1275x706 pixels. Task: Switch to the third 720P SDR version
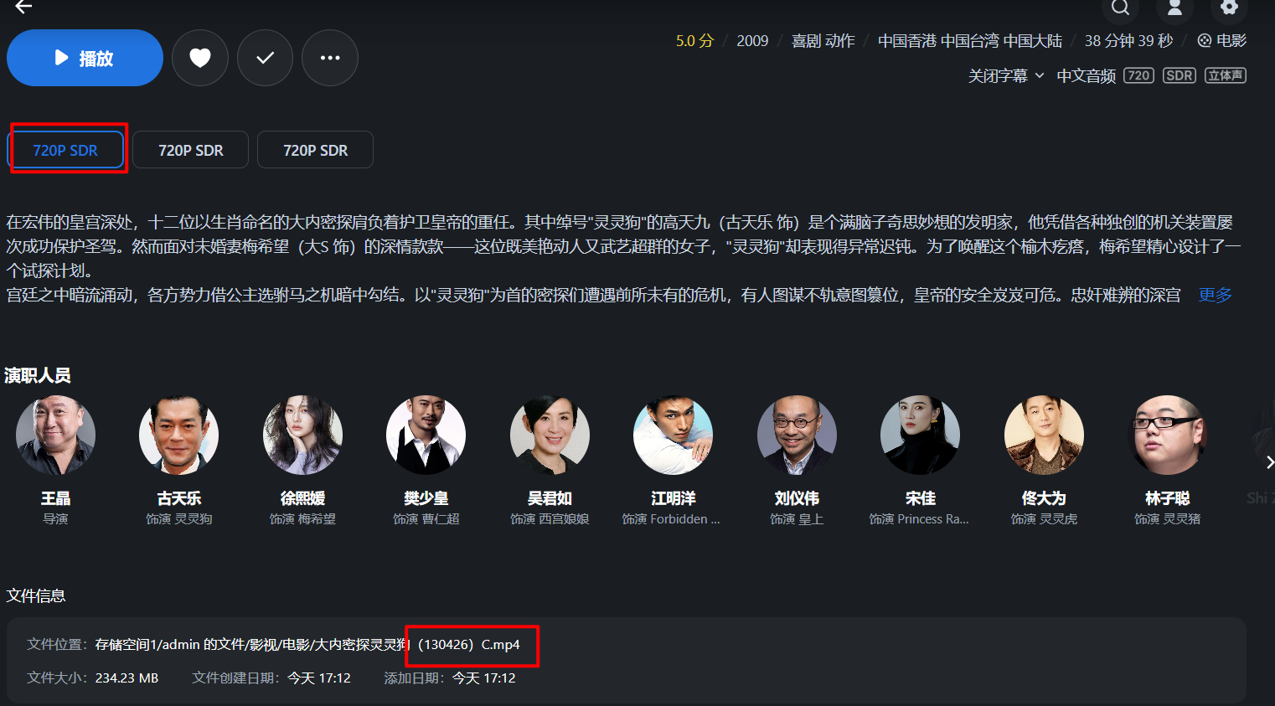(315, 150)
